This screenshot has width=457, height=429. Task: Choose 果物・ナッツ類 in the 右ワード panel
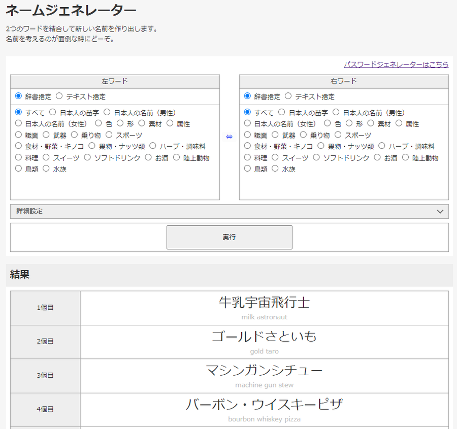tap(321, 145)
